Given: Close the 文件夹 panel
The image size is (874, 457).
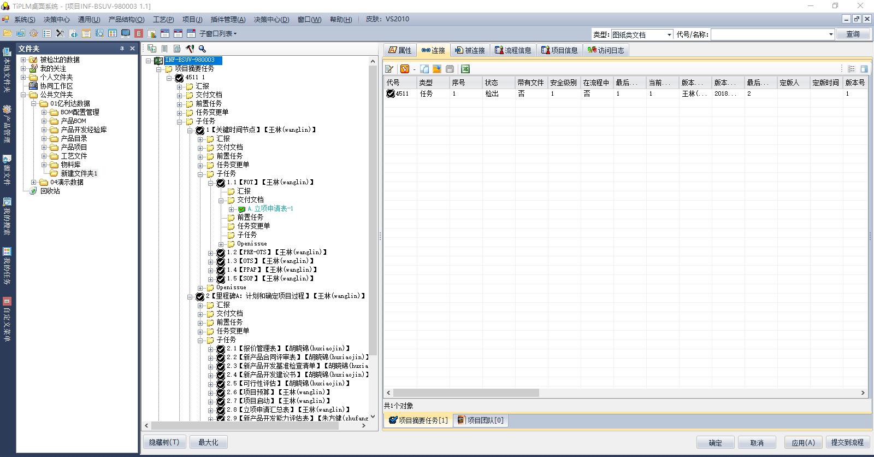Looking at the screenshot, I should click(x=132, y=49).
